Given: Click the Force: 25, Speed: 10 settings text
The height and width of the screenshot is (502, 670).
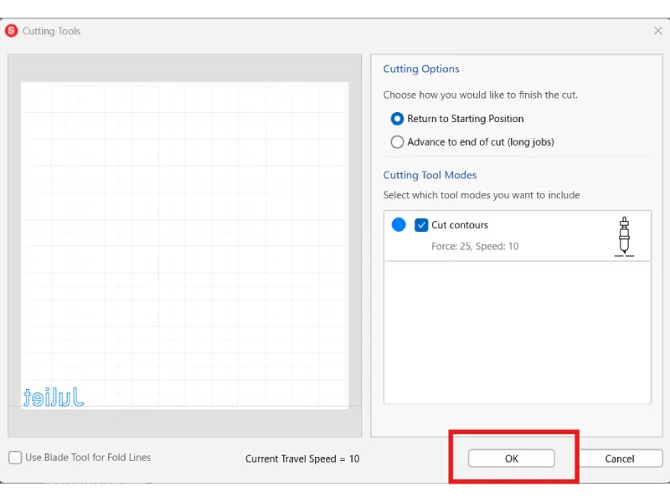Looking at the screenshot, I should tap(475, 247).
